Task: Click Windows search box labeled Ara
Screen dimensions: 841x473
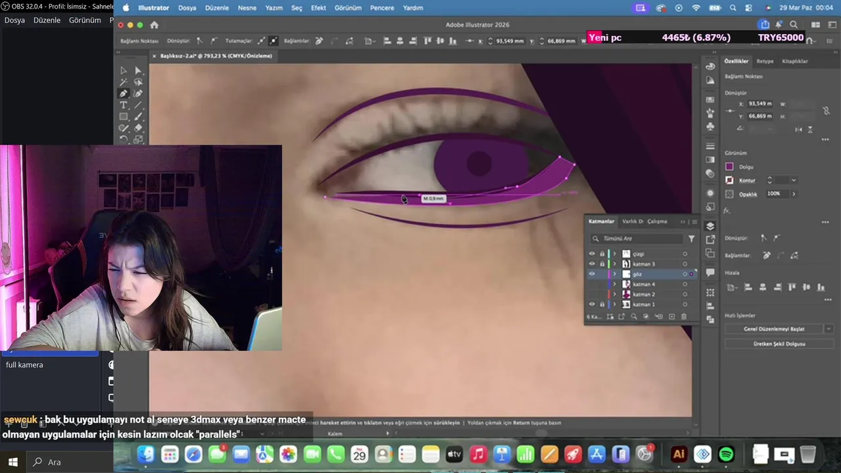Action: click(x=70, y=462)
